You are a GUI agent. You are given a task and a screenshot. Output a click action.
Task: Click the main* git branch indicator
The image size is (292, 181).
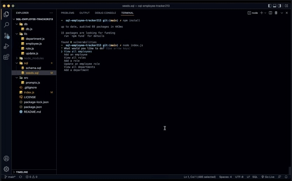tap(10, 177)
